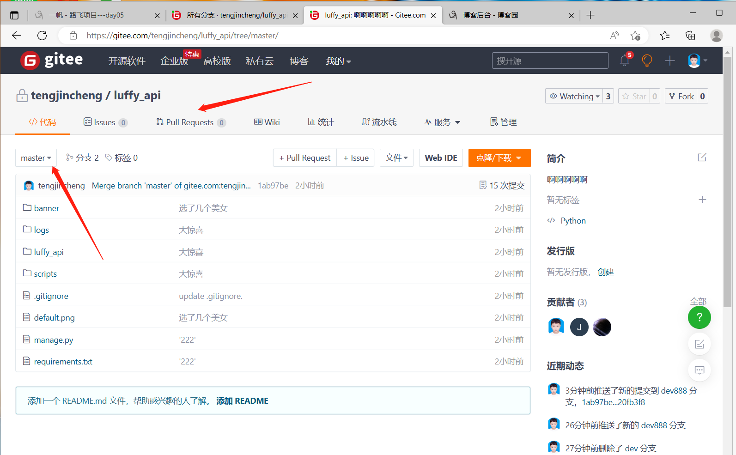Click the + Pull Request button
The width and height of the screenshot is (736, 455).
(305, 158)
